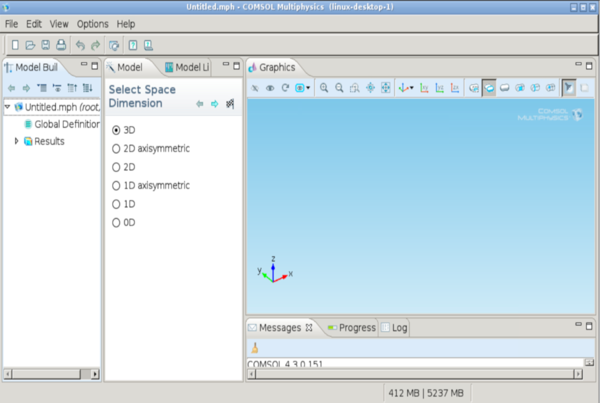Redo the last undone action
Image resolution: width=600 pixels, height=403 pixels.
(x=95, y=45)
